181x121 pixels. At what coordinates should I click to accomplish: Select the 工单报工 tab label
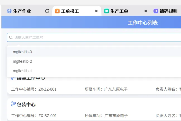[70, 11]
